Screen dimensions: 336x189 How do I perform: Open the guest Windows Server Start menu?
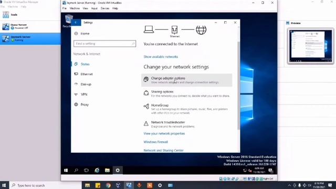66,170
